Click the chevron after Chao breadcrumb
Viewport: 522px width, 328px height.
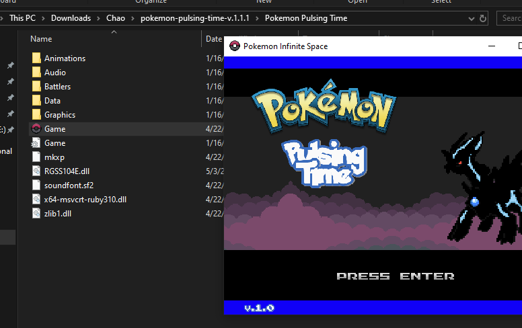133,18
